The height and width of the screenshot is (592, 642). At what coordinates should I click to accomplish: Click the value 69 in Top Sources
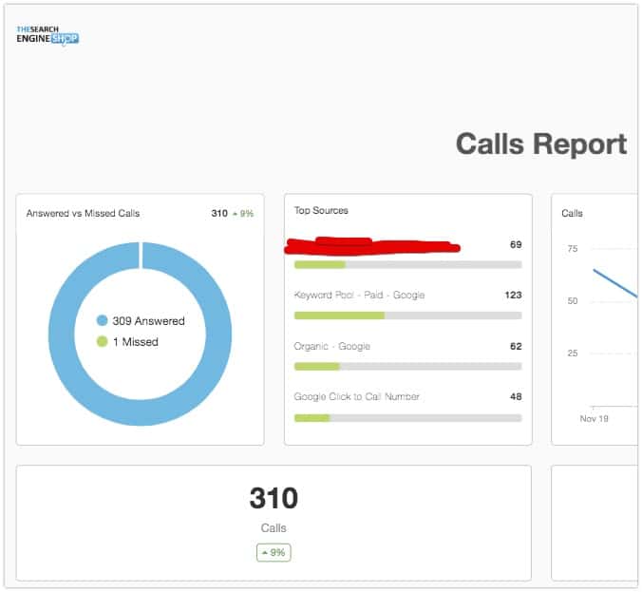point(516,244)
